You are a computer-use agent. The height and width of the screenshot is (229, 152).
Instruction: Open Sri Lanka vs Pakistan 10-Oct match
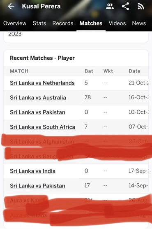37,112
